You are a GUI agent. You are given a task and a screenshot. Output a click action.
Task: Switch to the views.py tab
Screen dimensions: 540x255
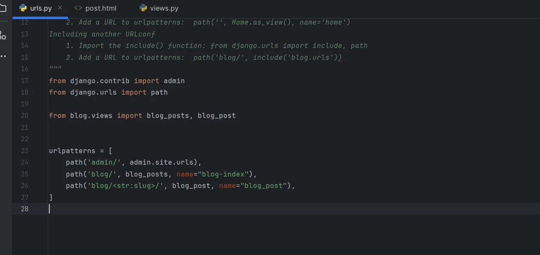click(x=164, y=8)
